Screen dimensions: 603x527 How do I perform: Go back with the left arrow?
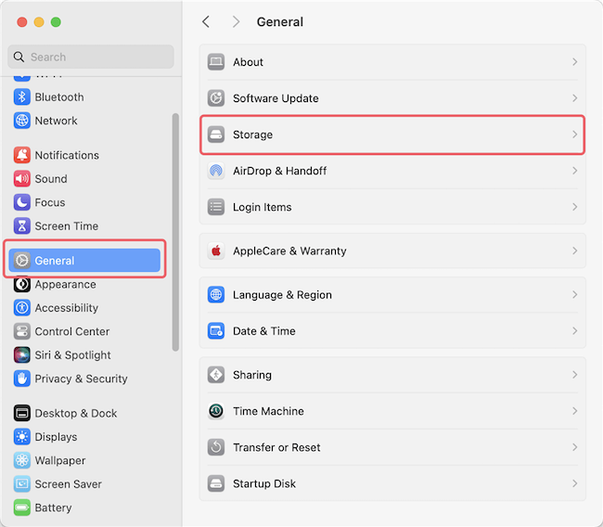point(206,22)
